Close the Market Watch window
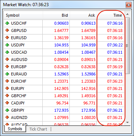This screenshot has width=134, height=136. (x=129, y=5)
